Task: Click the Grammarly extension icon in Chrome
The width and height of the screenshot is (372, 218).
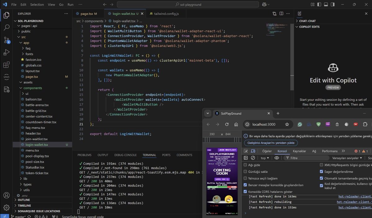Action: point(300,124)
